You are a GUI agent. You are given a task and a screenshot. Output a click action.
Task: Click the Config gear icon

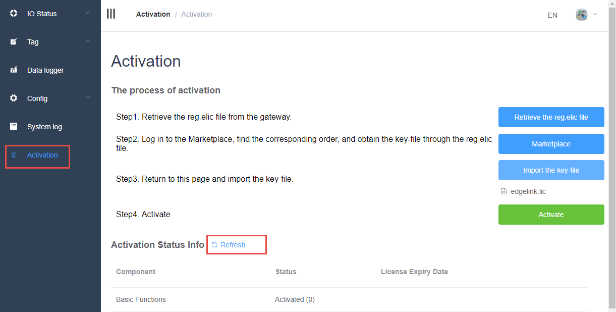pos(14,98)
